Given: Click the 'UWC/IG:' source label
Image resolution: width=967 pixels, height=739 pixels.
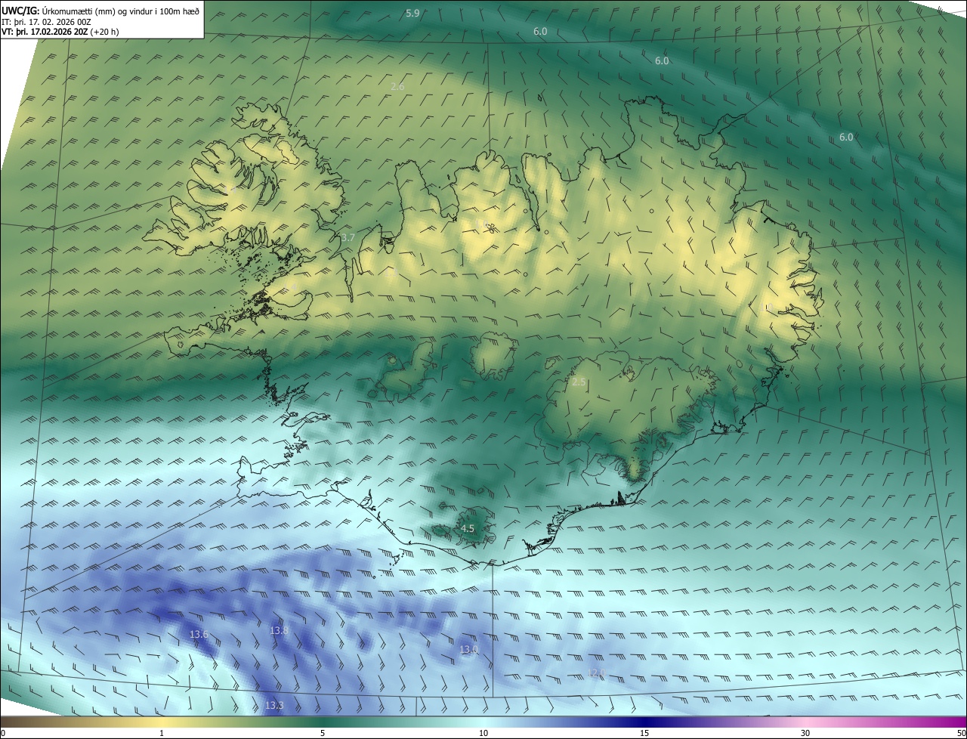Looking at the screenshot, I should [x=21, y=11].
